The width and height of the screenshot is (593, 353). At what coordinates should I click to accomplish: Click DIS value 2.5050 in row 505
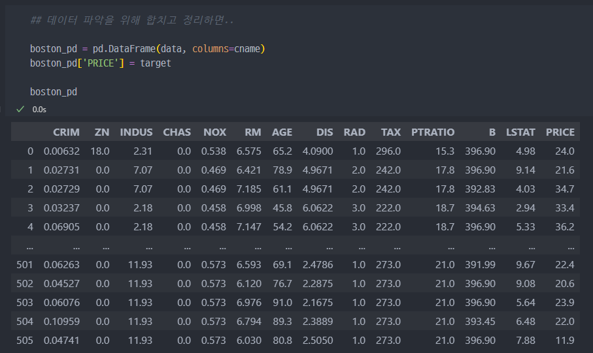318,340
